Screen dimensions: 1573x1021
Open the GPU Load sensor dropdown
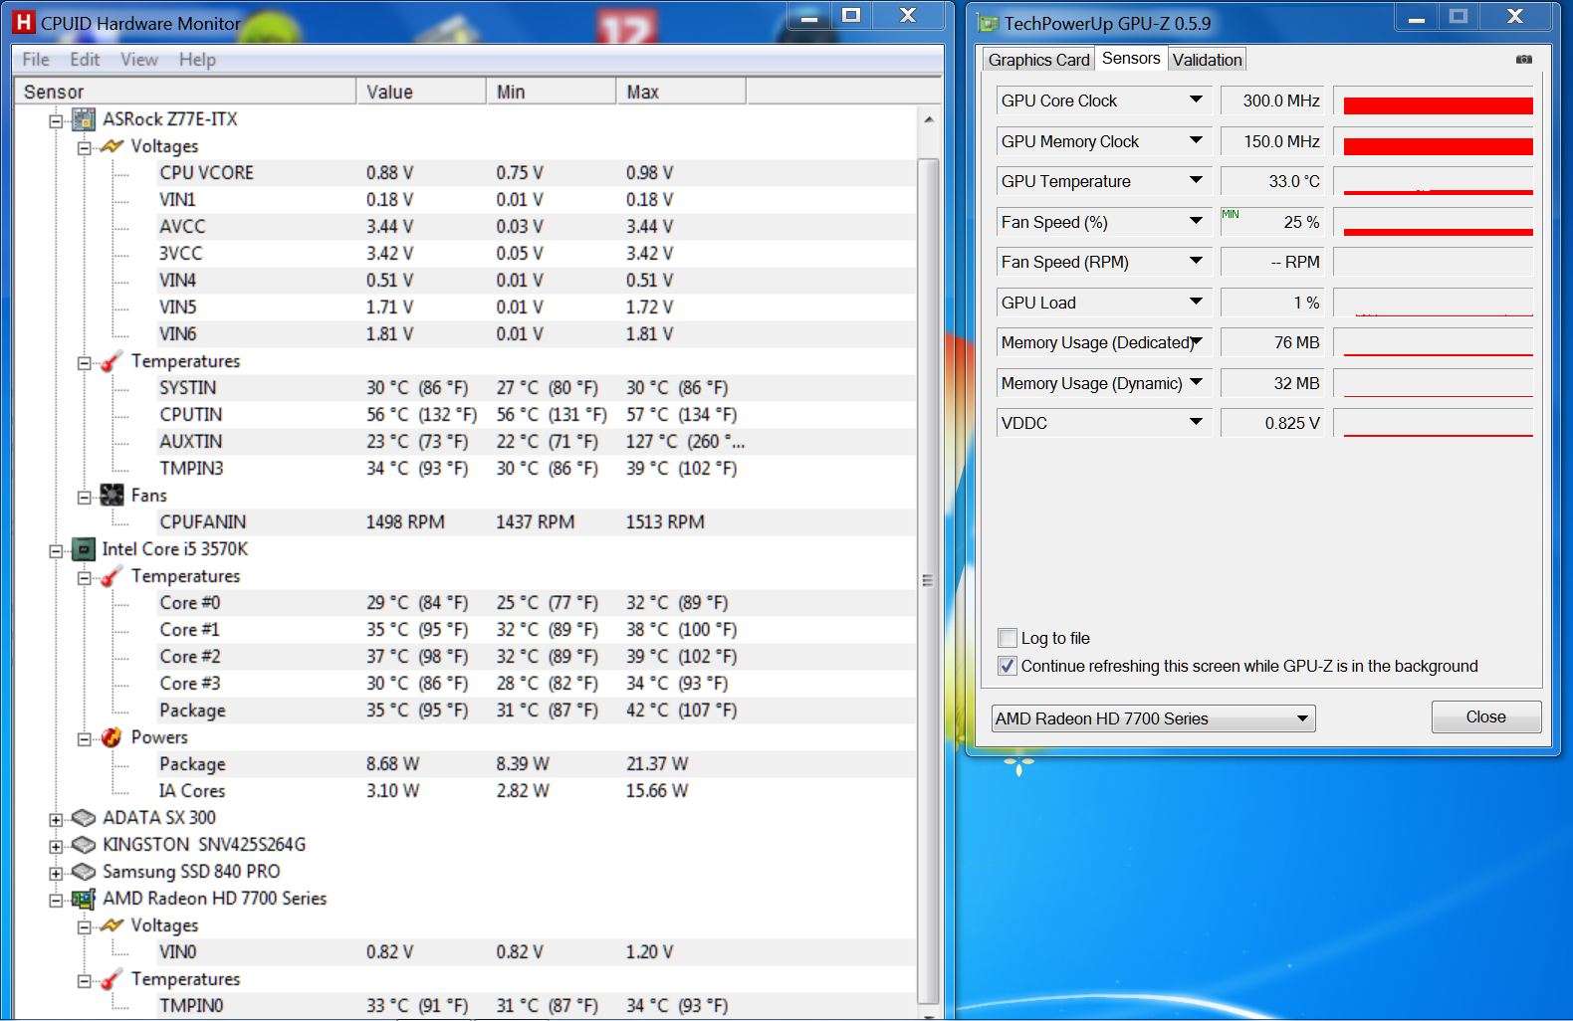1197,302
